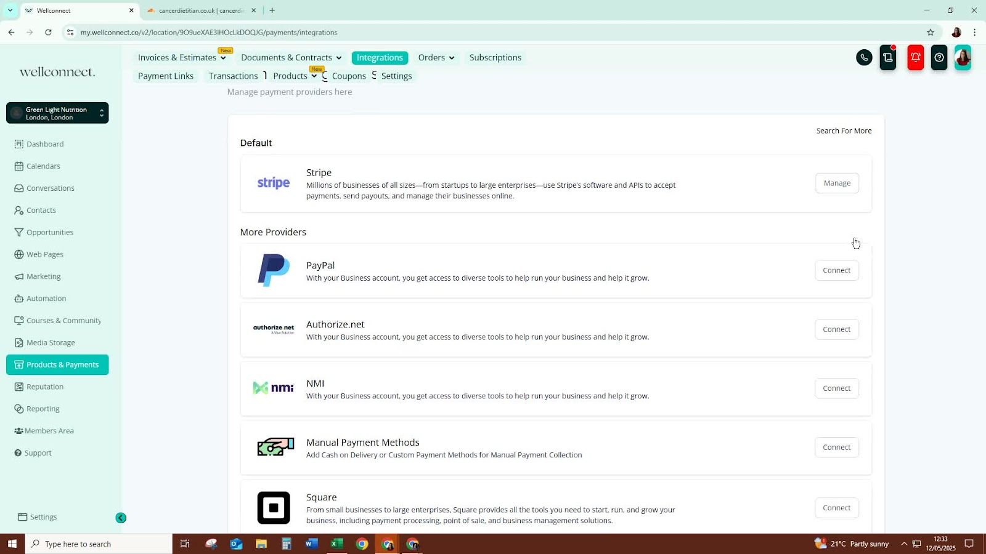Open File Explorer from the taskbar
This screenshot has height=554, width=986.
click(261, 544)
